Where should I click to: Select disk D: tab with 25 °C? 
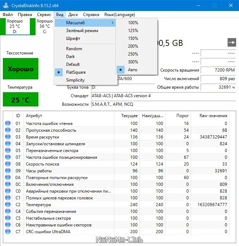pyautogui.click(x=15, y=26)
